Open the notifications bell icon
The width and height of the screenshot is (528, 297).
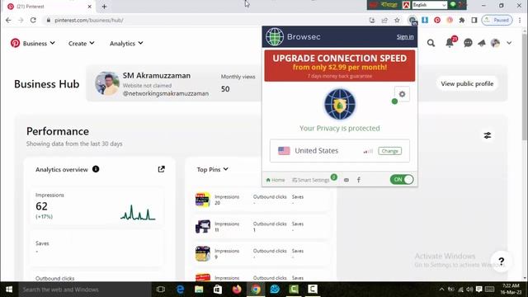click(450, 43)
